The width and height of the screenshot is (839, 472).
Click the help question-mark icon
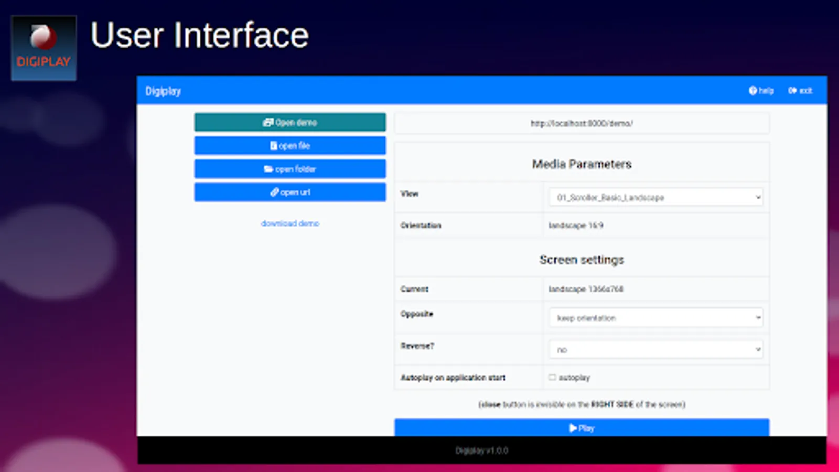pos(752,91)
